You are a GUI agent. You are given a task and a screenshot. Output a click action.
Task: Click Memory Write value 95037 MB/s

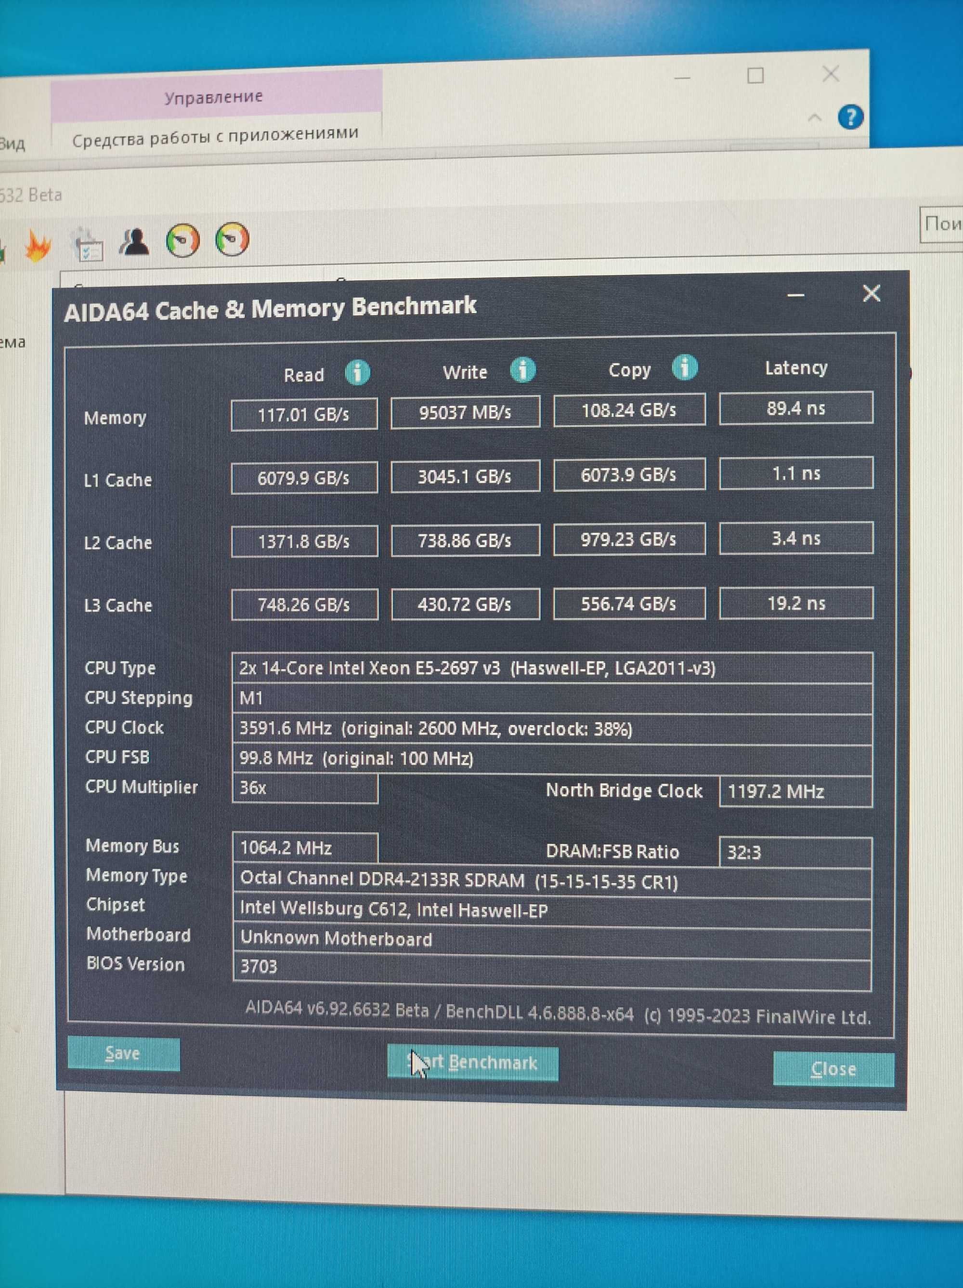point(465,412)
